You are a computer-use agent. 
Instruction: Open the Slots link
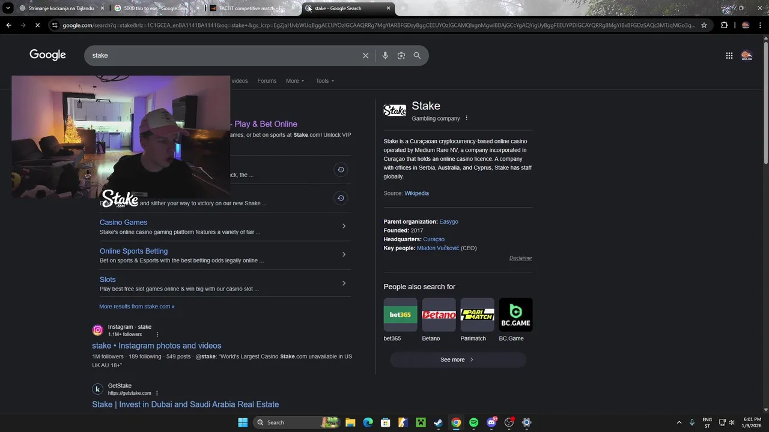click(x=108, y=280)
